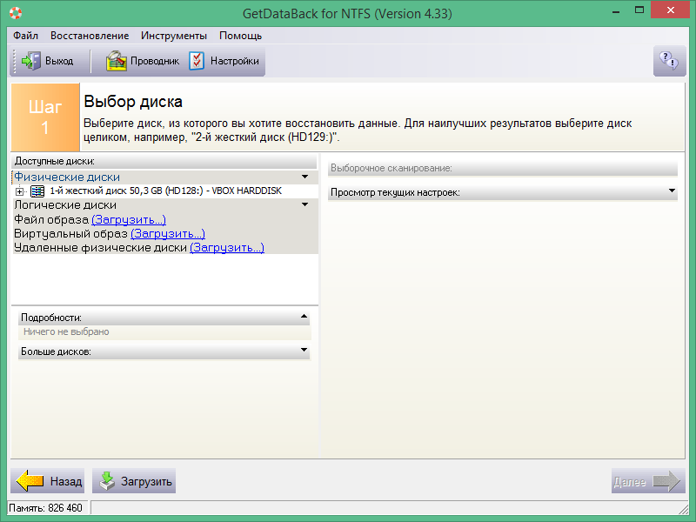Click the hard disk icon for HD128
The width and height of the screenshot is (696, 522).
[37, 191]
